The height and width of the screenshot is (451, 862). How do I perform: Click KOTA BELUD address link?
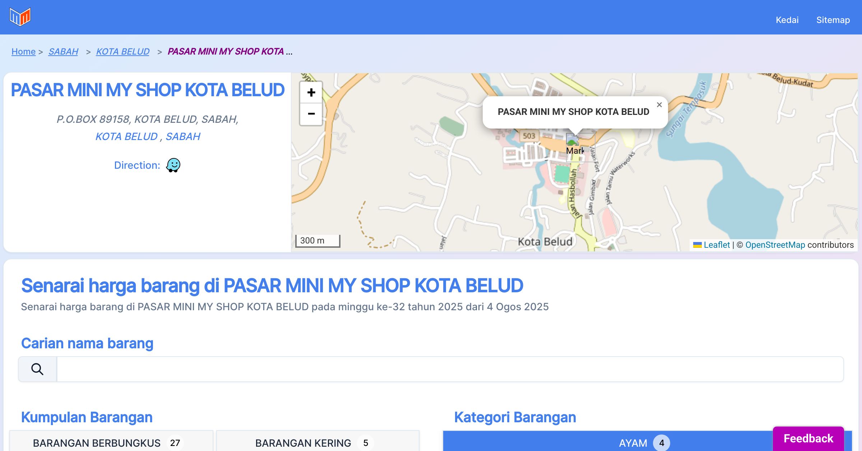click(126, 136)
